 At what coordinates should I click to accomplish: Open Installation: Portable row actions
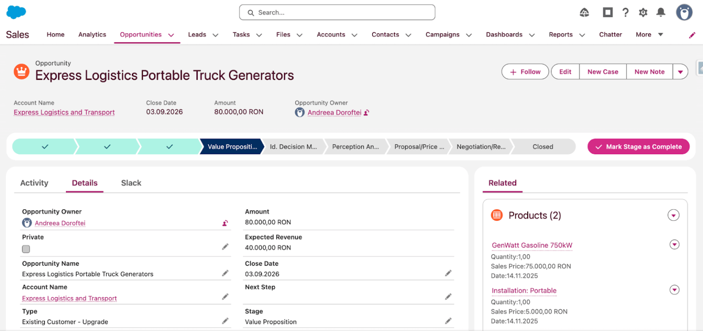point(674,290)
